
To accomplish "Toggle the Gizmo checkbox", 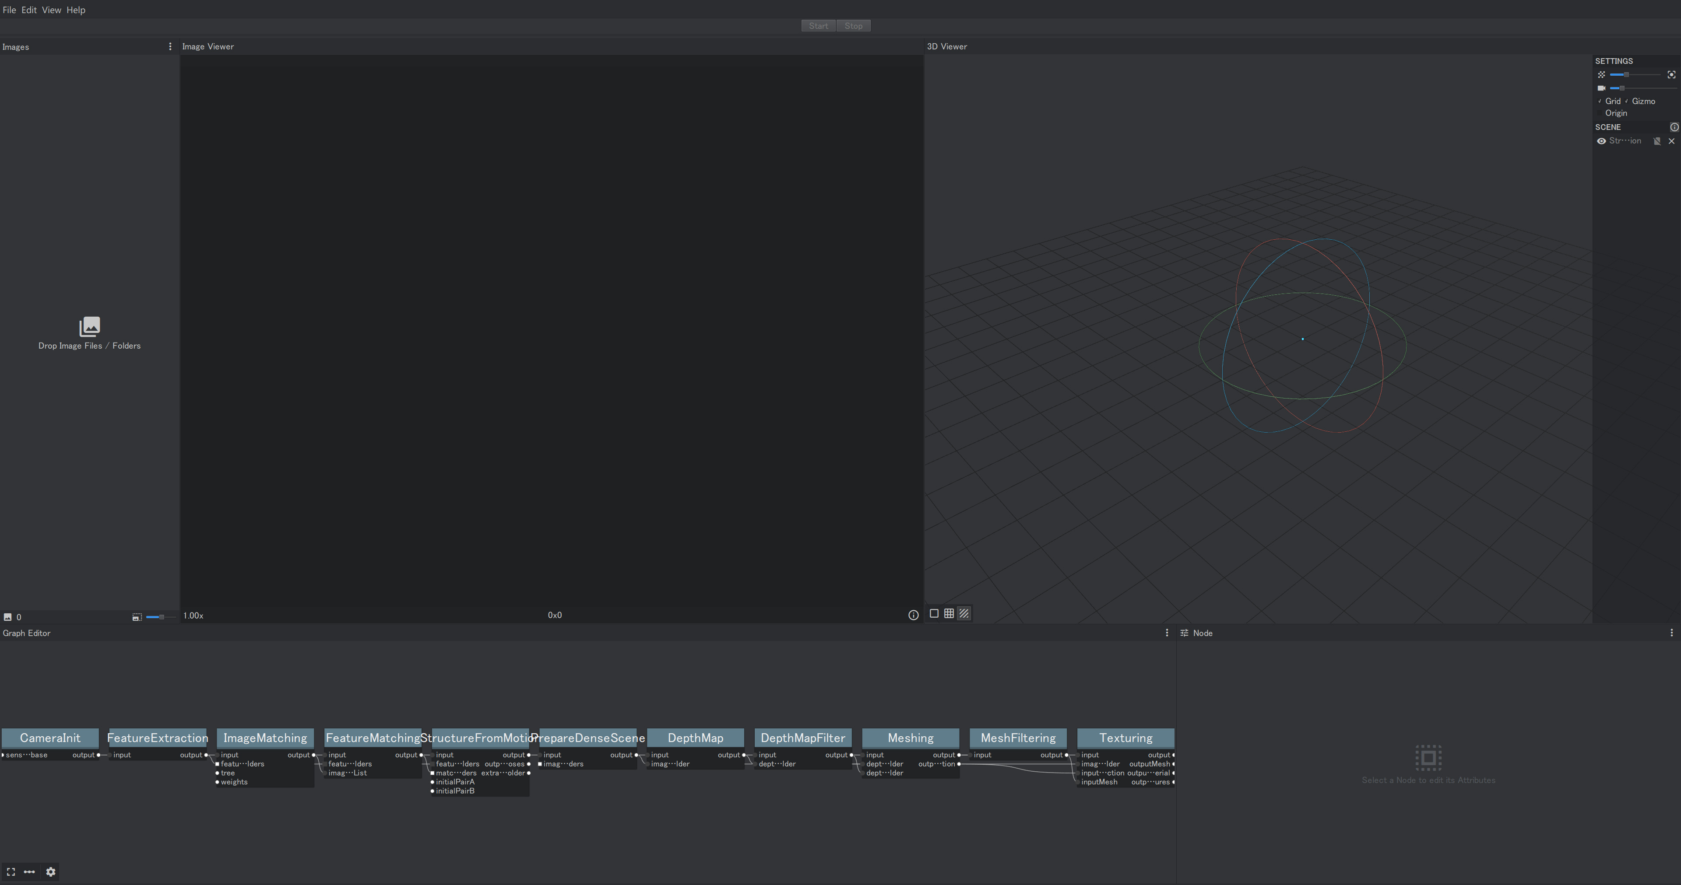I will [x=1640, y=101].
